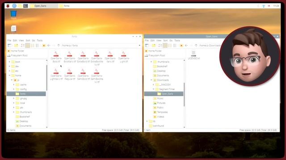Select the OpenSans-Bold.ttf file
Viewport: 286px width, 160px height.
click(x=56, y=57)
